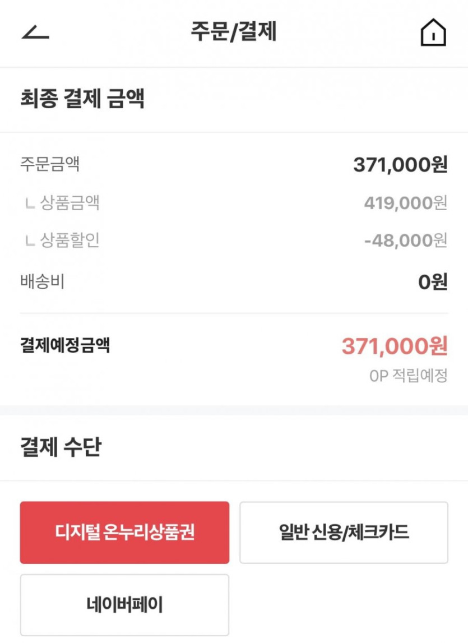Click the 상품금액 sub-item label
This screenshot has width=468, height=643.
[x=70, y=202]
